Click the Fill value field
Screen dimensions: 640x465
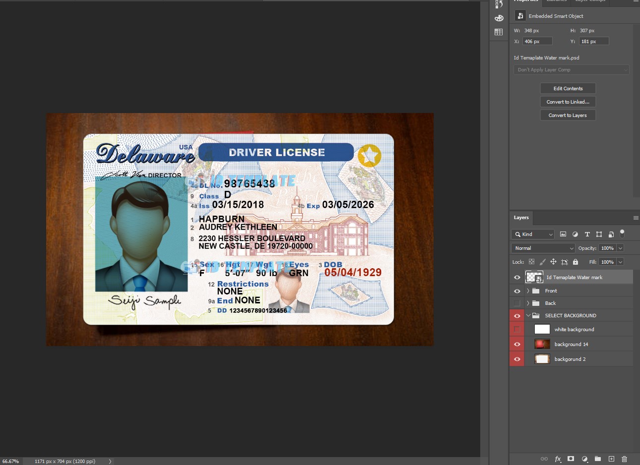[607, 262]
